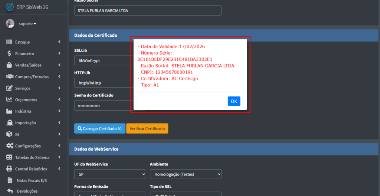Click the Razão Social input field
380x196 pixels.
click(148, 11)
